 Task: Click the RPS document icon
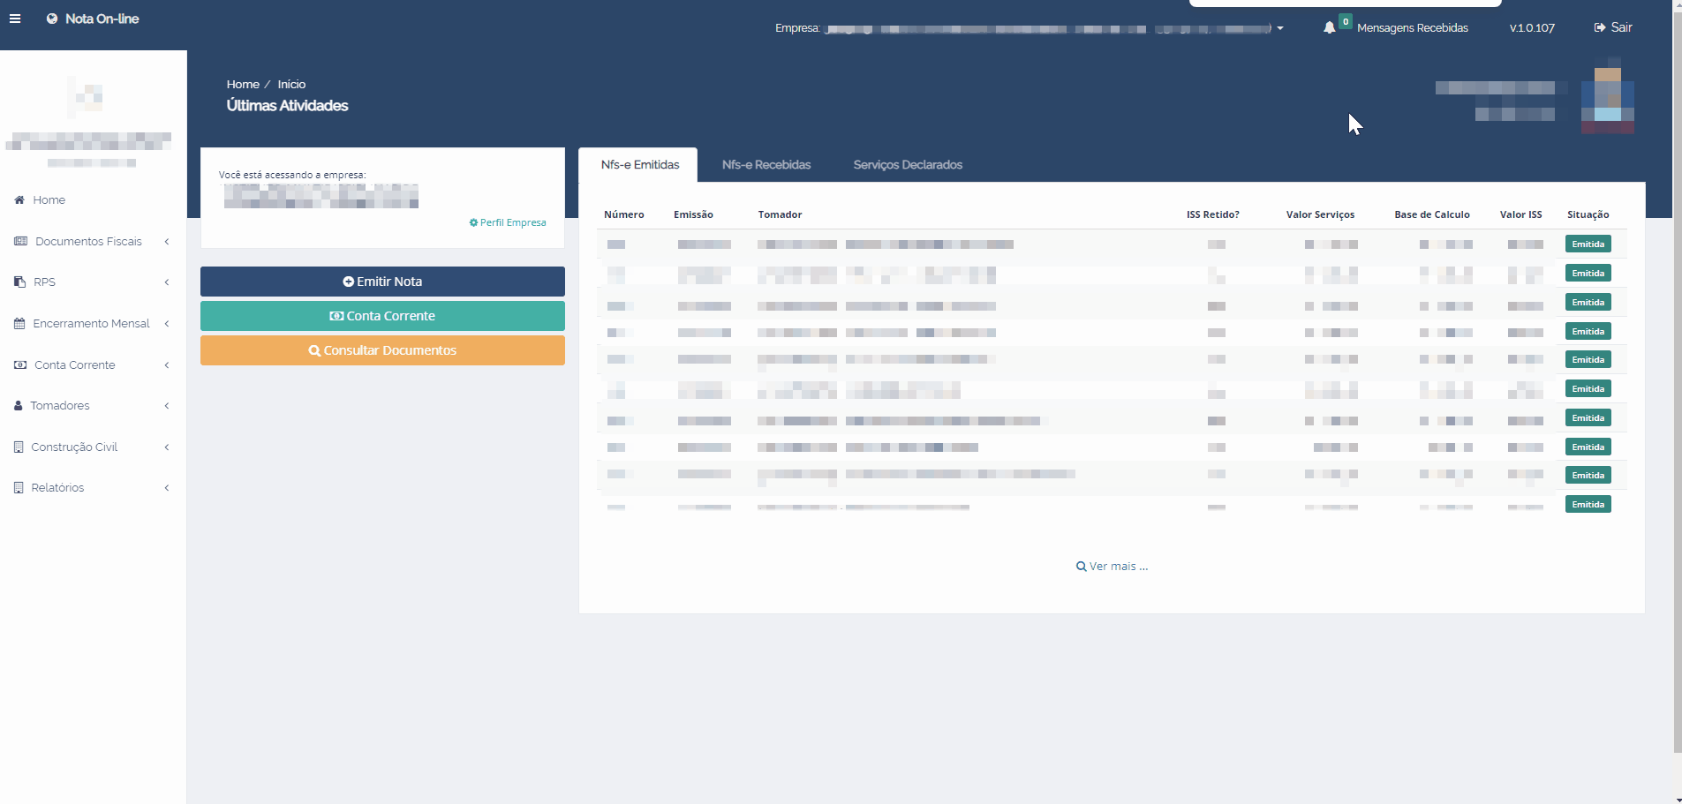click(19, 282)
